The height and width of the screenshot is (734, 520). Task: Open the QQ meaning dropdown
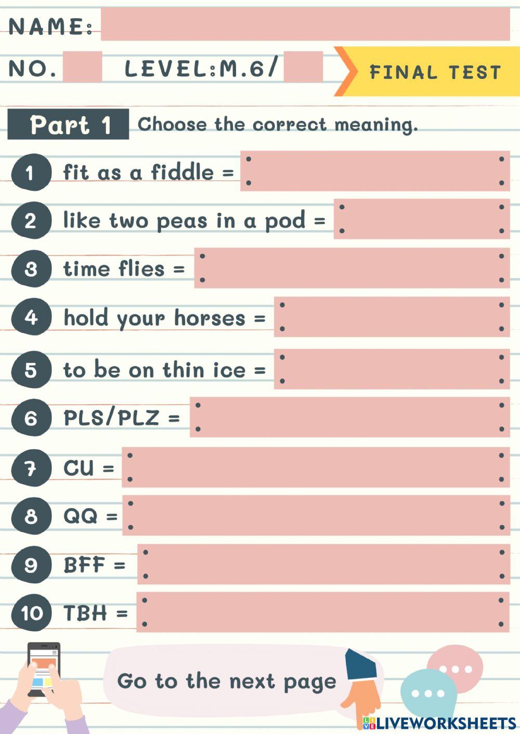[x=316, y=515]
